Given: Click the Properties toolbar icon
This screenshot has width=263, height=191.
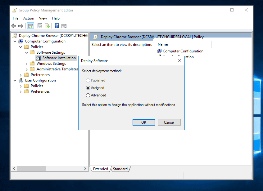Looking at the screenshot, I should 40,26.
